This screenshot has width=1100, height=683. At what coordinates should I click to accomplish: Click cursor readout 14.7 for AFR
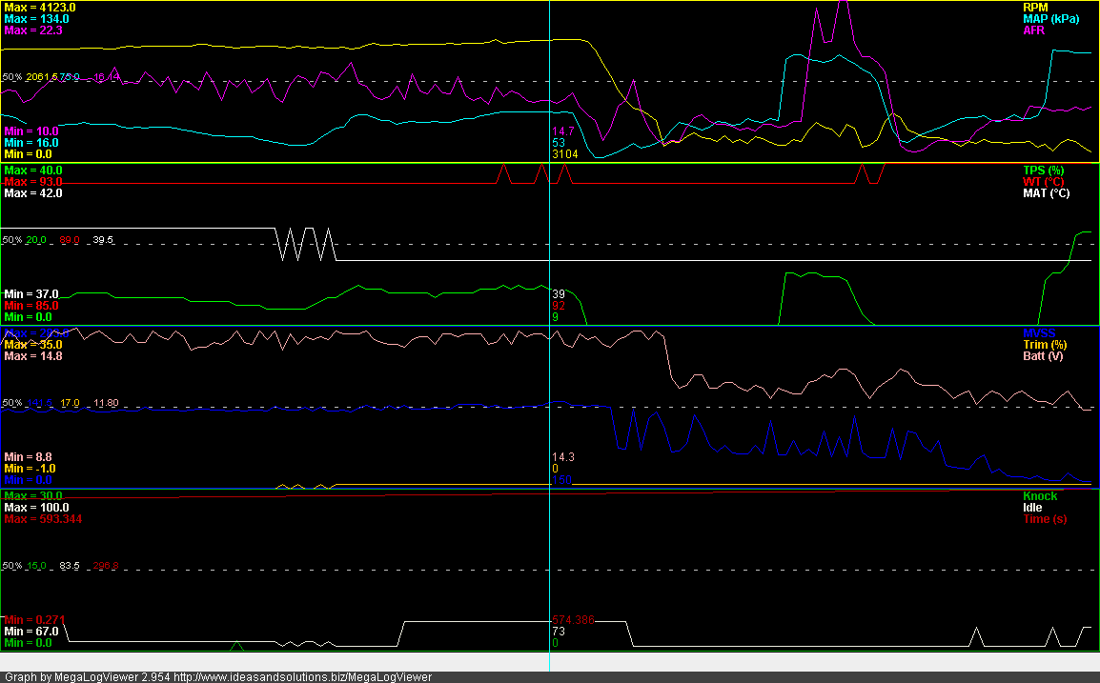563,131
